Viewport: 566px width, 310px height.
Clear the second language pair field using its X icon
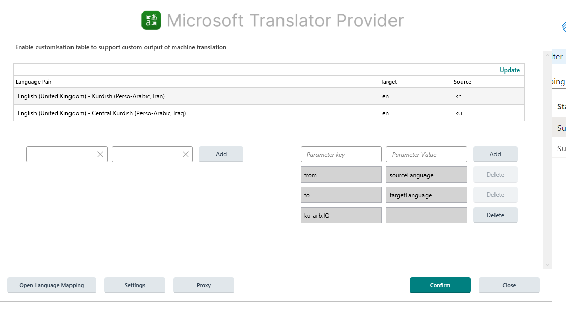[186, 154]
